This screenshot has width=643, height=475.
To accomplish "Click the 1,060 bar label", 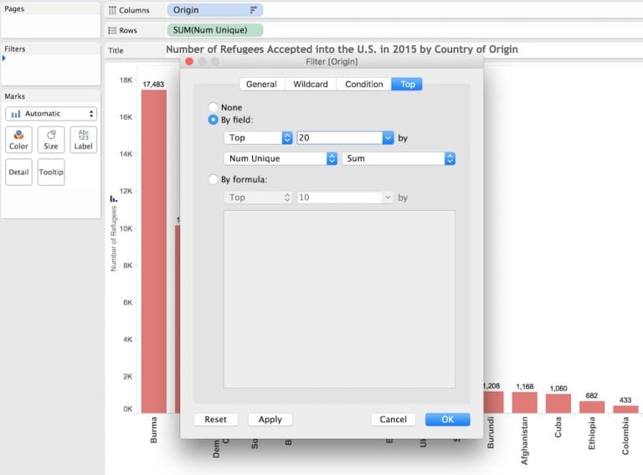I will 558,388.
